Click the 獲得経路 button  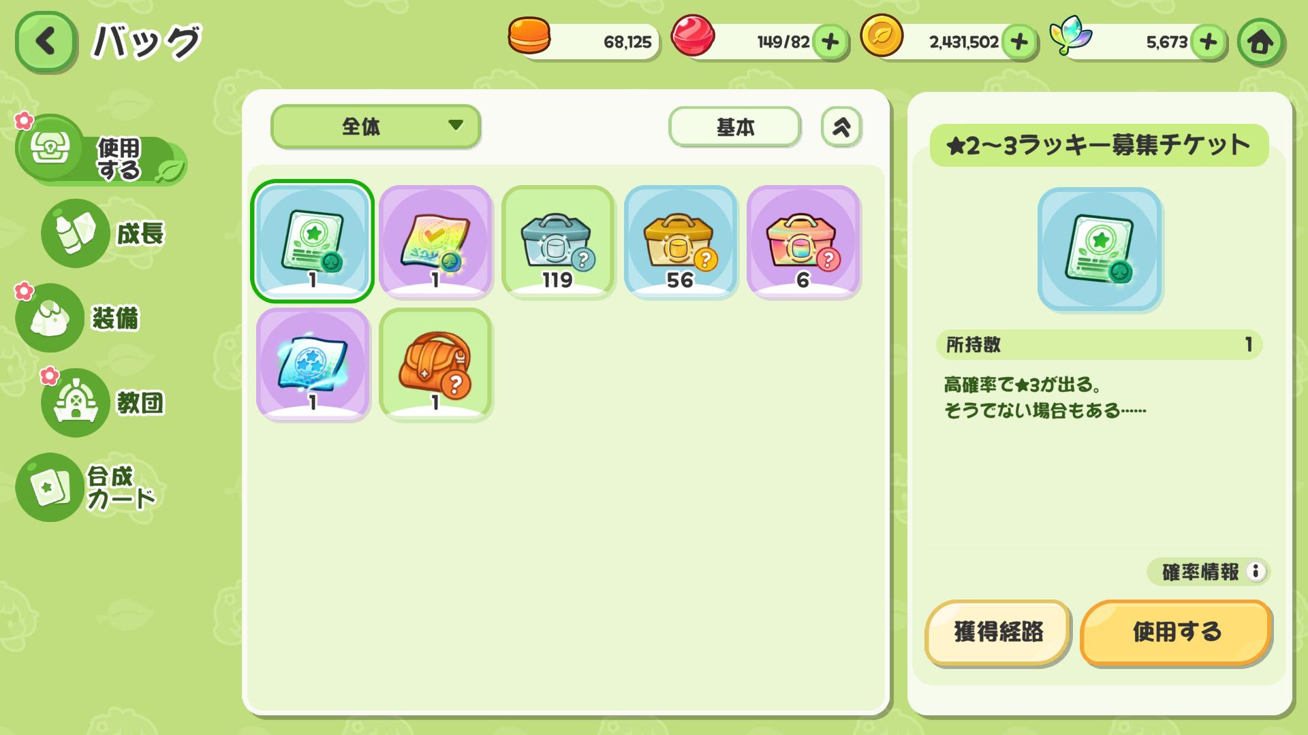[x=998, y=632]
